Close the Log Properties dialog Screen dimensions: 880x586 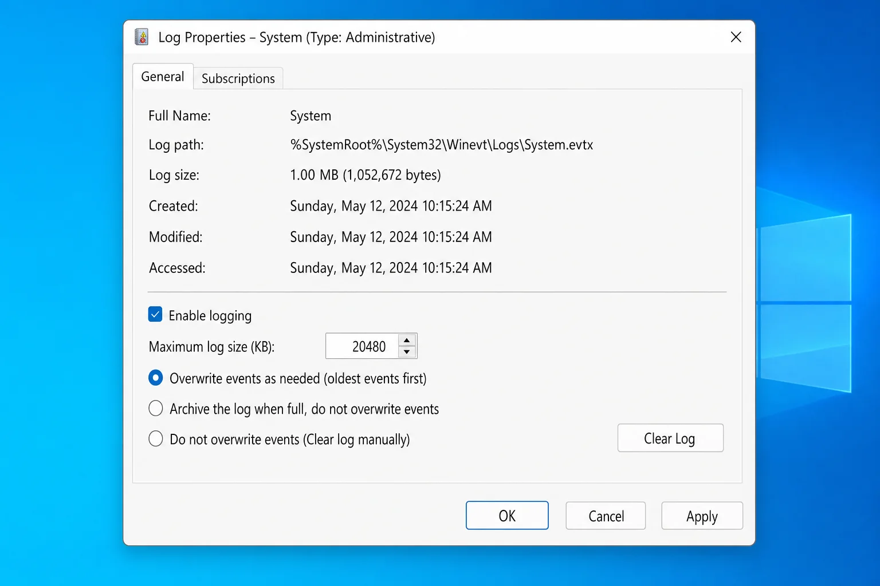[736, 37]
